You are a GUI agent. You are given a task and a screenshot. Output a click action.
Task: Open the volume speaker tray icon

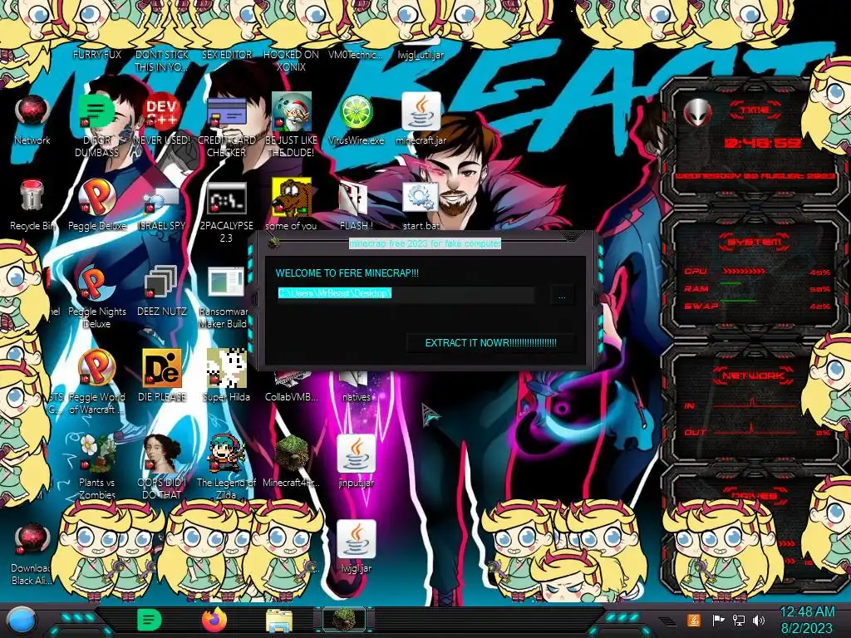(x=759, y=620)
